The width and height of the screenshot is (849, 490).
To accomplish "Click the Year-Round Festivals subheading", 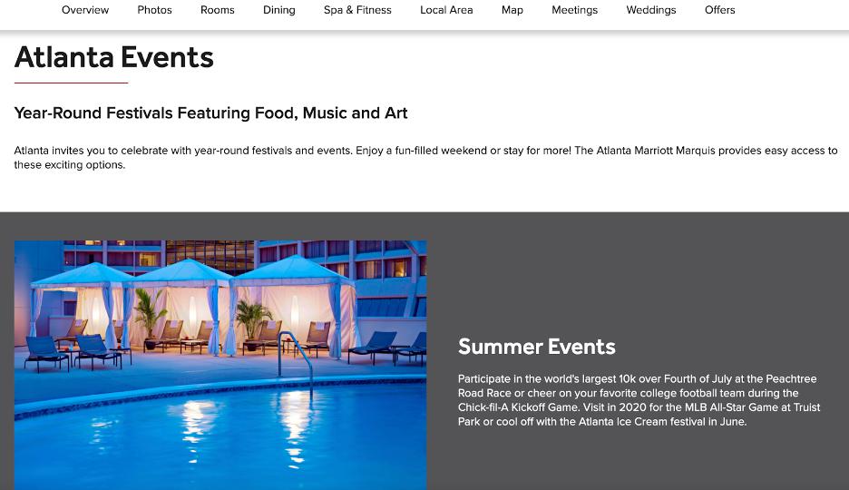I will 210,113.
